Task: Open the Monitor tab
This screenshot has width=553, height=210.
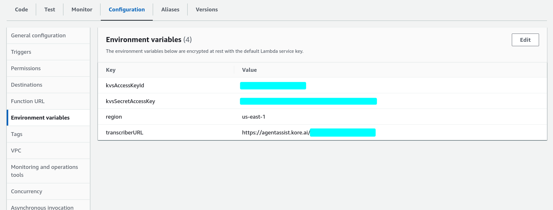Action: pyautogui.click(x=82, y=9)
